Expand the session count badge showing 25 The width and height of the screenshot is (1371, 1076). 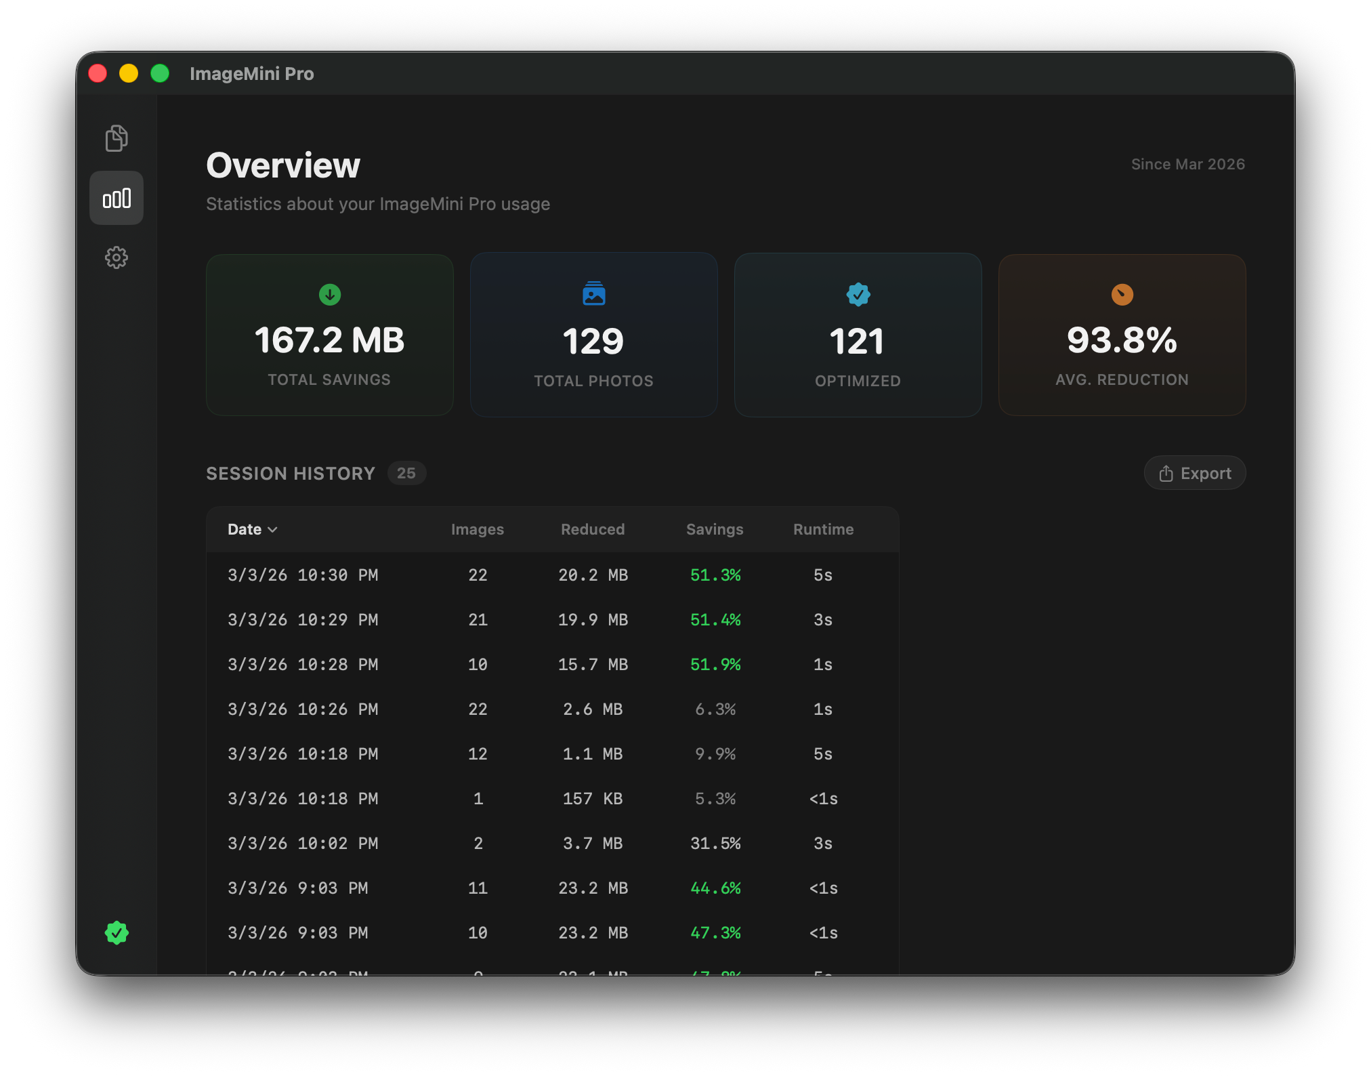coord(406,473)
